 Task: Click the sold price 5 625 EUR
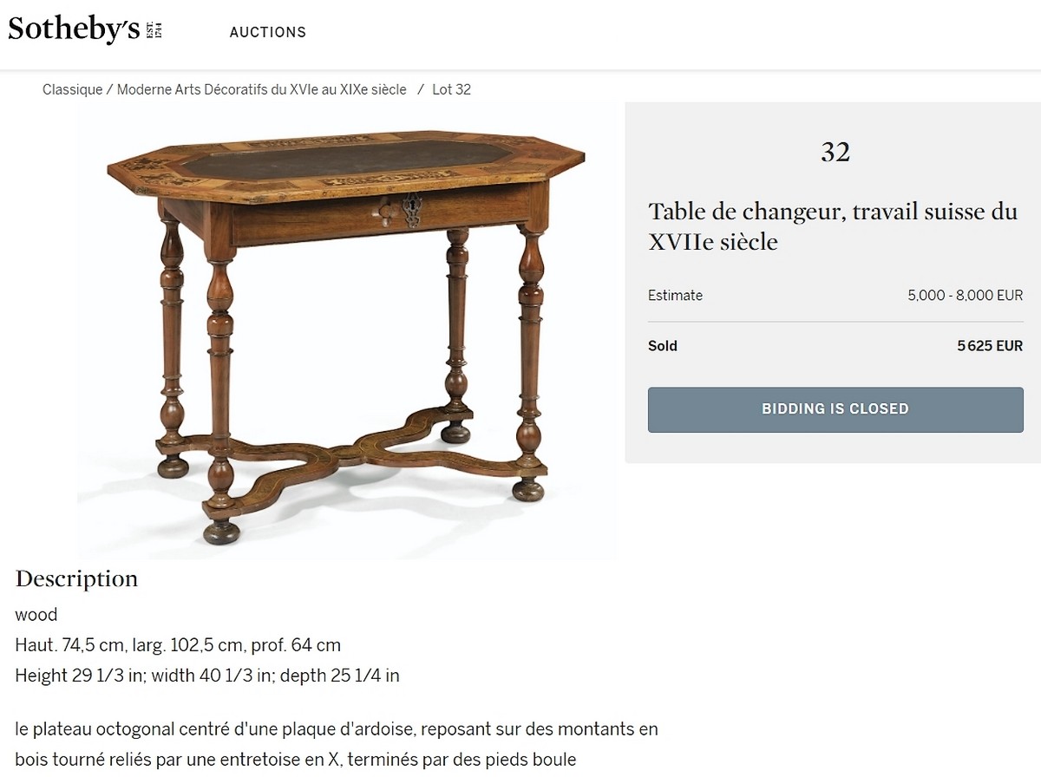[x=990, y=346]
